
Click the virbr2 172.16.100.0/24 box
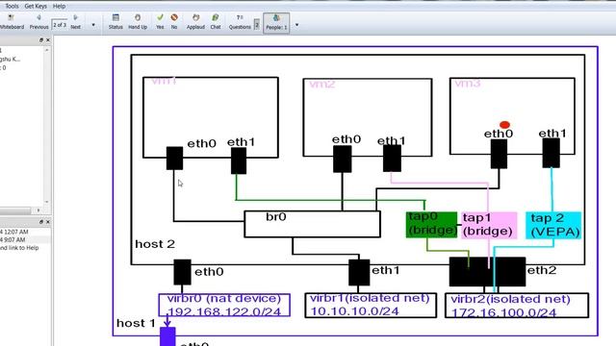click(517, 306)
